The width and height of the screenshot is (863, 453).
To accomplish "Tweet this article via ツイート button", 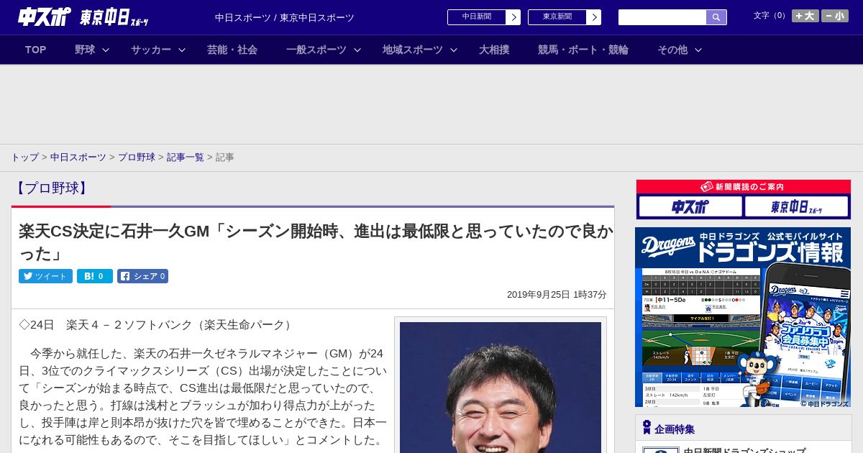I will point(45,276).
